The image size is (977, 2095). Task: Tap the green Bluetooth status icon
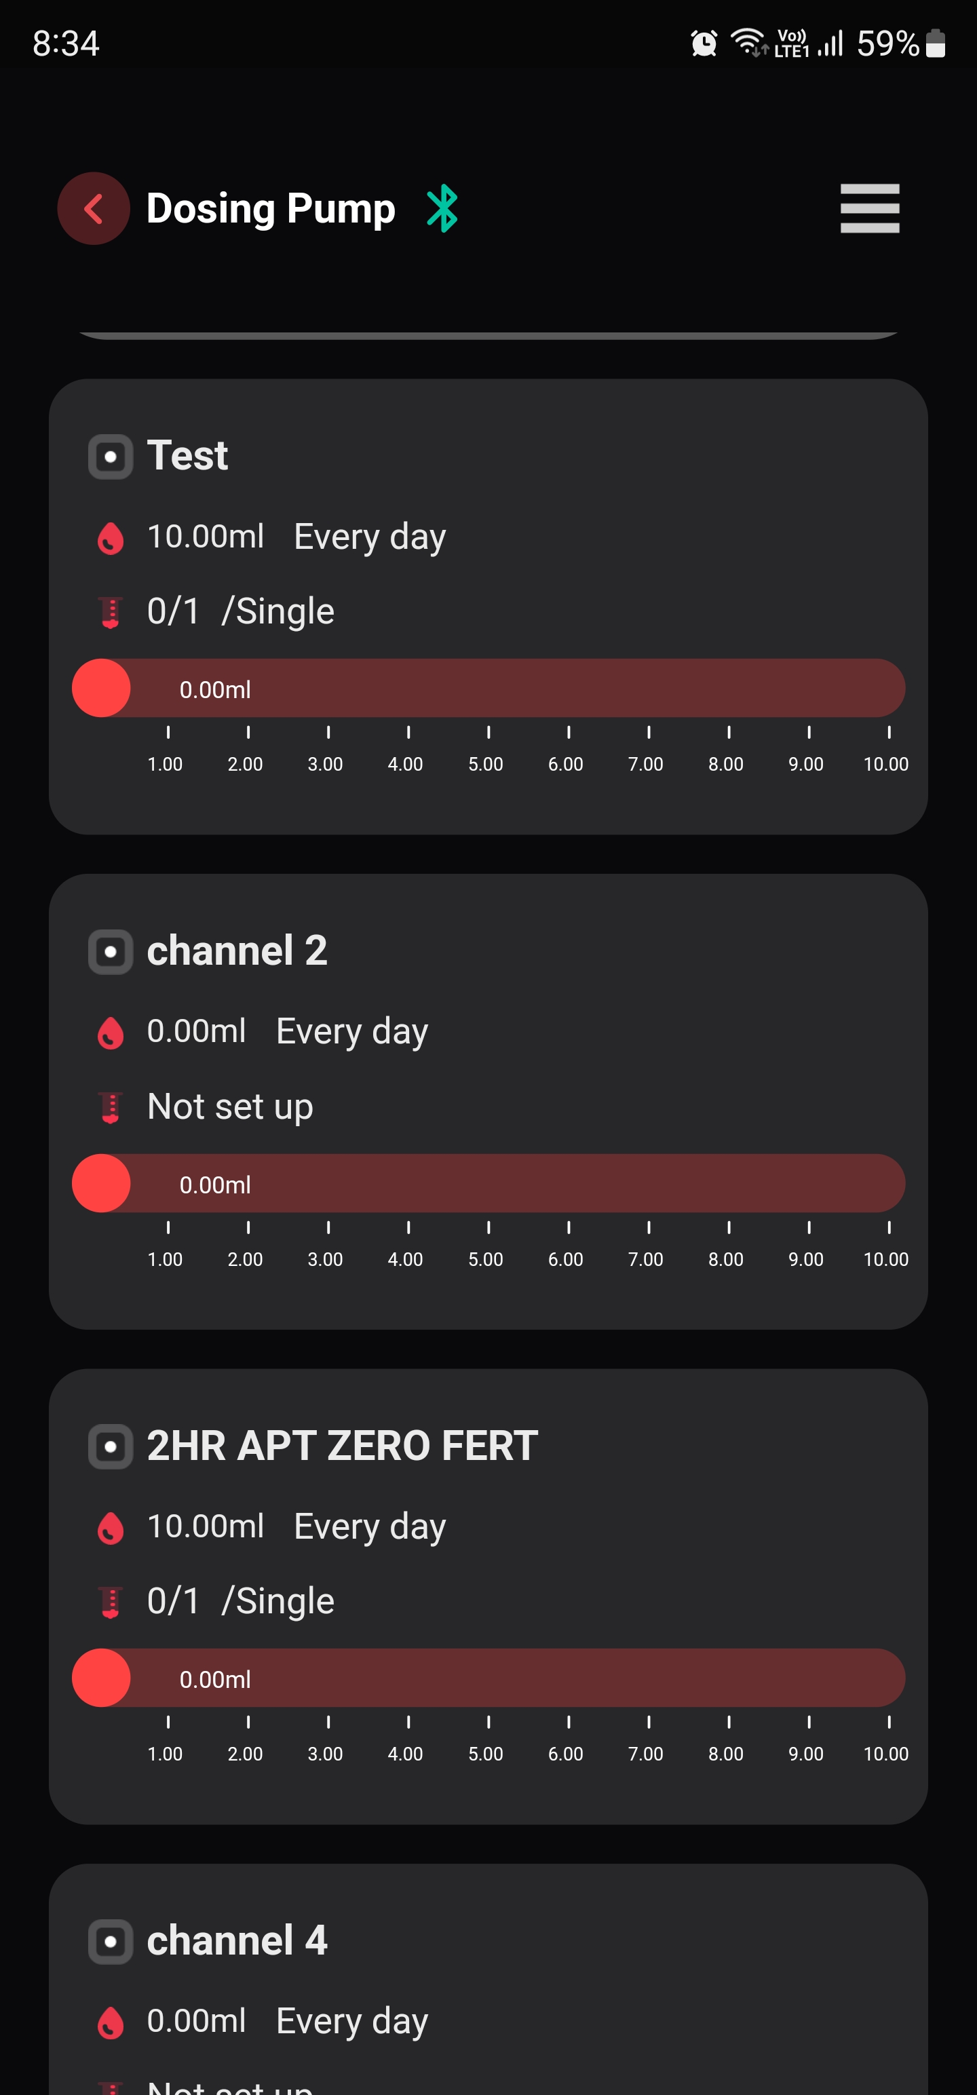442,208
